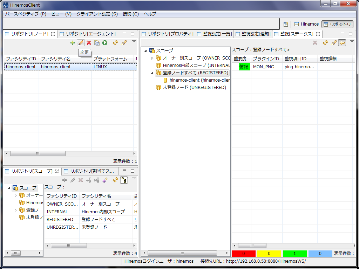Viewport: 359px width, 269px height.
Task: Click the grey pencil icon in scope toolbar
Action: coord(73,180)
